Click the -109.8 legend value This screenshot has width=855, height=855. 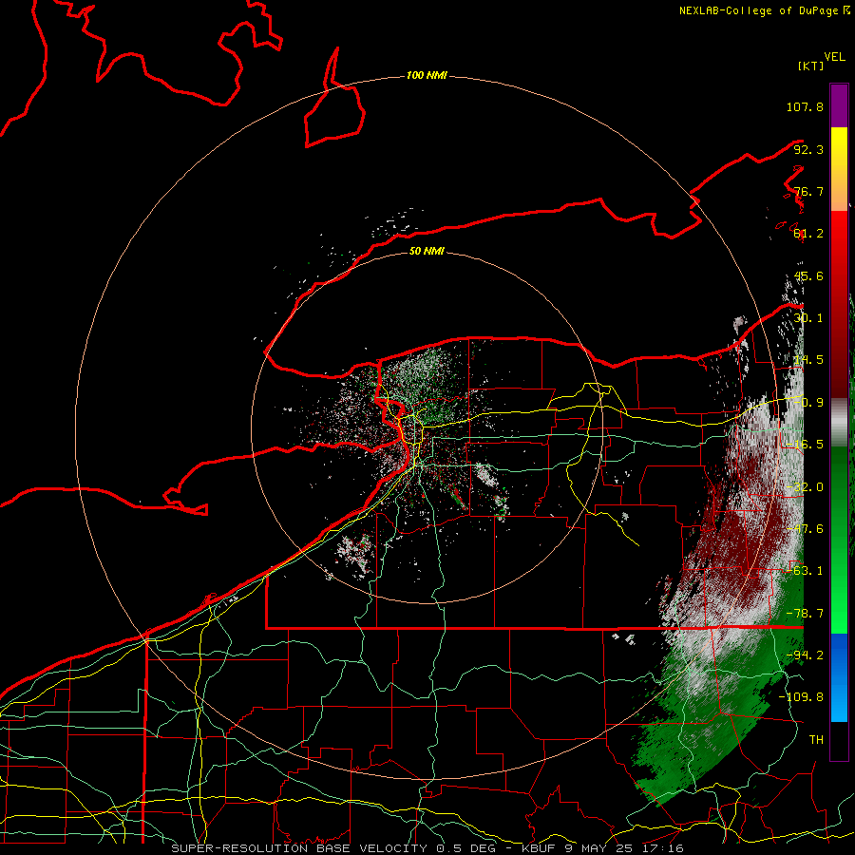click(x=802, y=697)
